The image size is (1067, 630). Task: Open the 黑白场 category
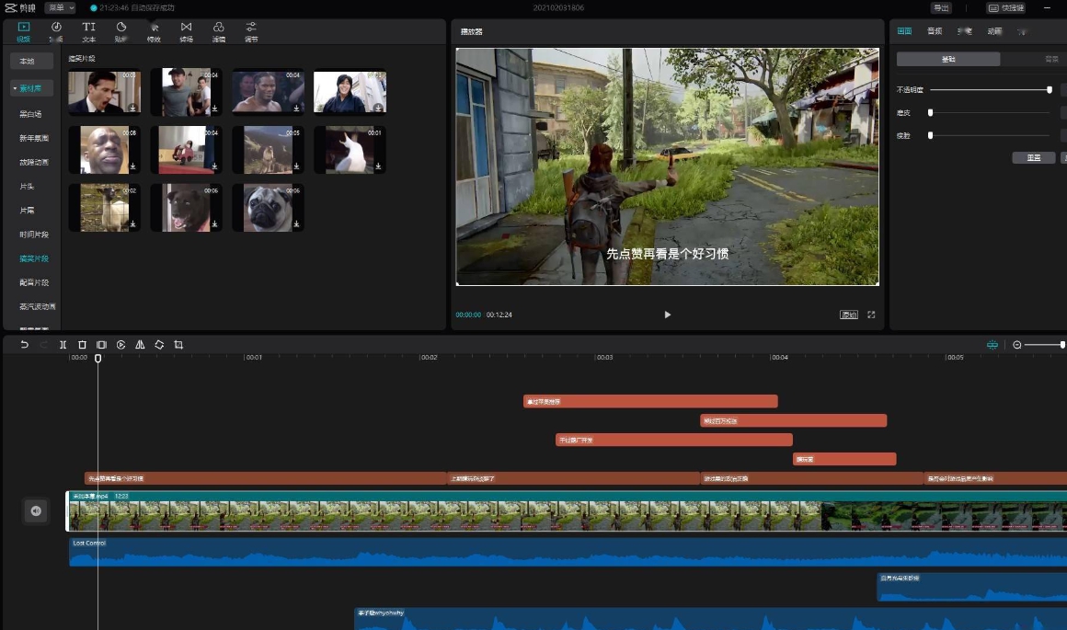pyautogui.click(x=30, y=114)
